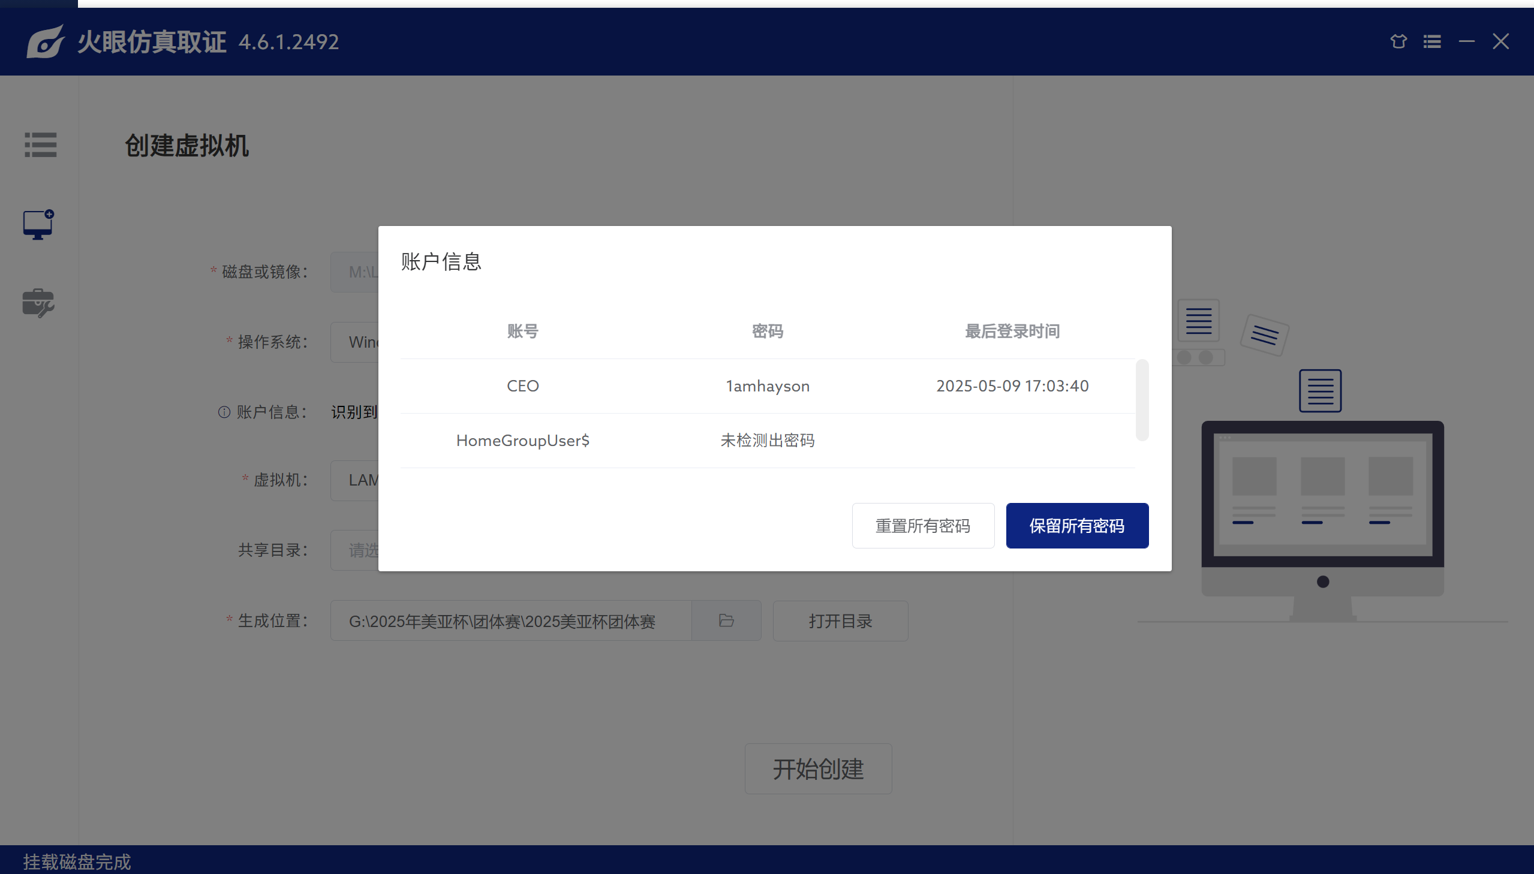The width and height of the screenshot is (1534, 874).
Task: Click the 1amhayson password cell
Action: click(x=768, y=386)
